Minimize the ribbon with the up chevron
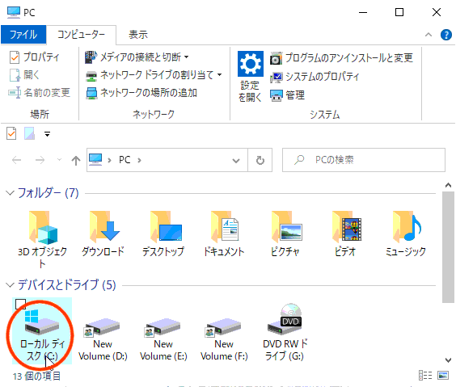Viewport: 456px width, 387px height. [429, 35]
